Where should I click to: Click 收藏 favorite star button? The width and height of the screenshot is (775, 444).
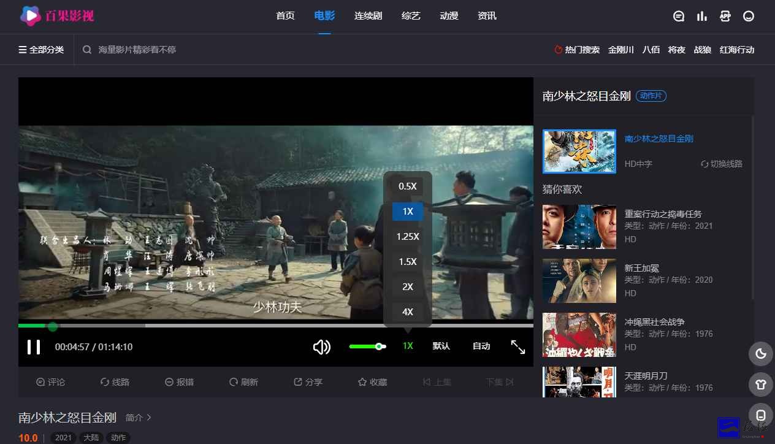click(372, 382)
